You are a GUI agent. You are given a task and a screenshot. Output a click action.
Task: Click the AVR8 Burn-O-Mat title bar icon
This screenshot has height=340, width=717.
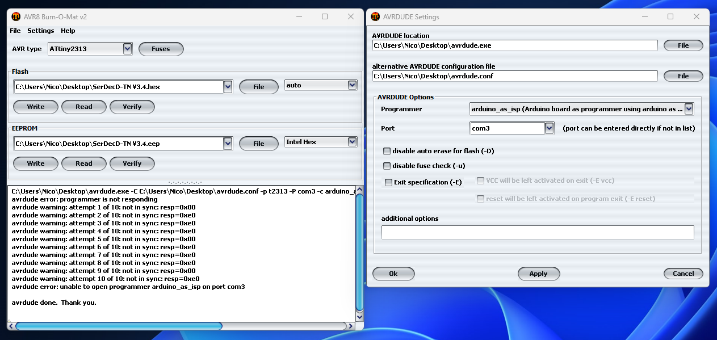[15, 17]
